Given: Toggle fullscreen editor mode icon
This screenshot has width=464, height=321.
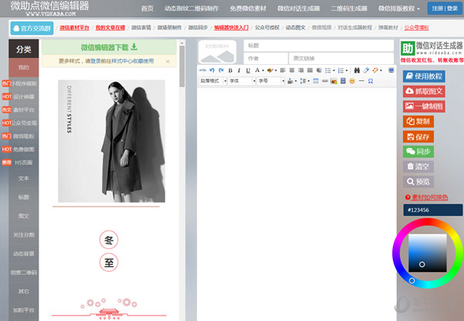Looking at the screenshot, I should [x=391, y=70].
